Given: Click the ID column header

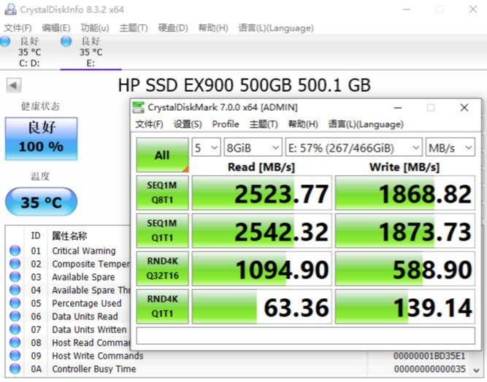Looking at the screenshot, I should tap(36, 235).
